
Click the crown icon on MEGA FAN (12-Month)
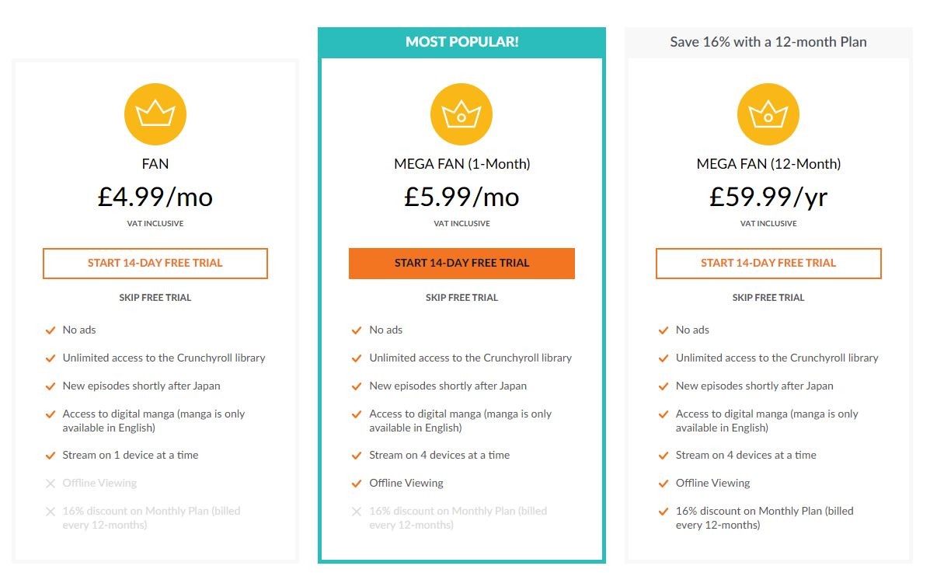(768, 114)
